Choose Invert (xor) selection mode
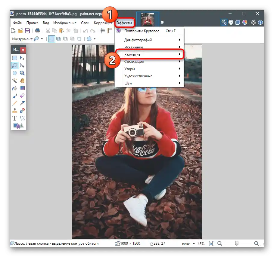274x257 pixels. pyautogui.click(x=79, y=39)
